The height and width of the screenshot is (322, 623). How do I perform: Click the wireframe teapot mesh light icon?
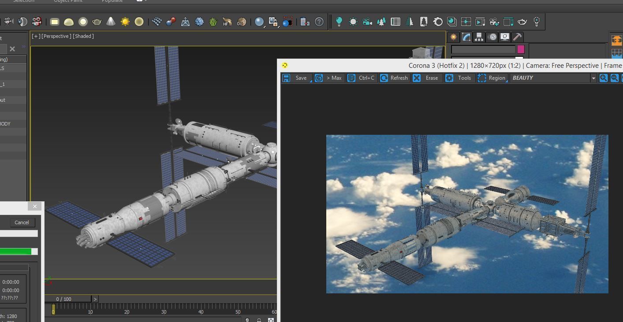tap(97, 22)
